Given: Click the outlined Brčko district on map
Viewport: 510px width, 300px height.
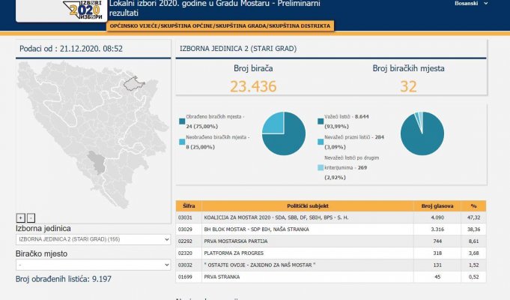Looking at the screenshot, I should pyautogui.click(x=133, y=82).
